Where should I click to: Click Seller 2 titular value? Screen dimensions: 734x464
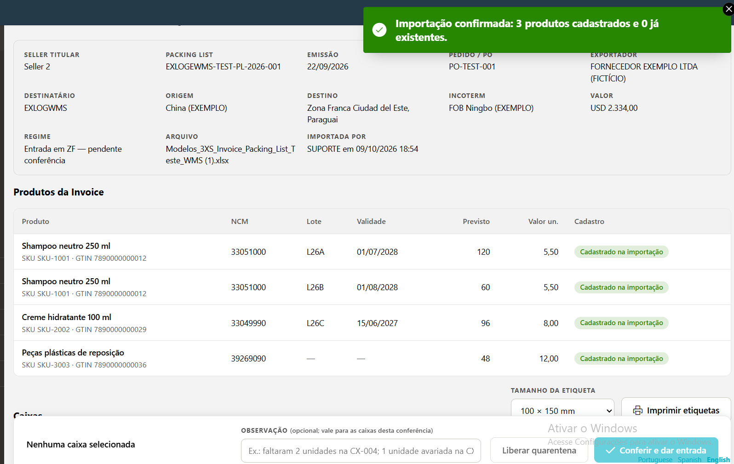tap(37, 67)
